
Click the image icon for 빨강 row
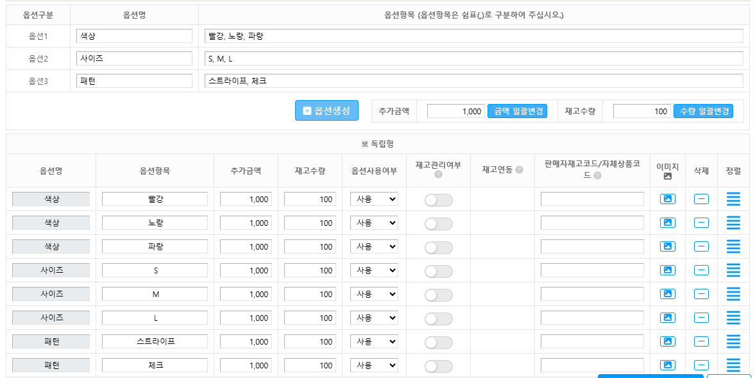[x=667, y=200]
